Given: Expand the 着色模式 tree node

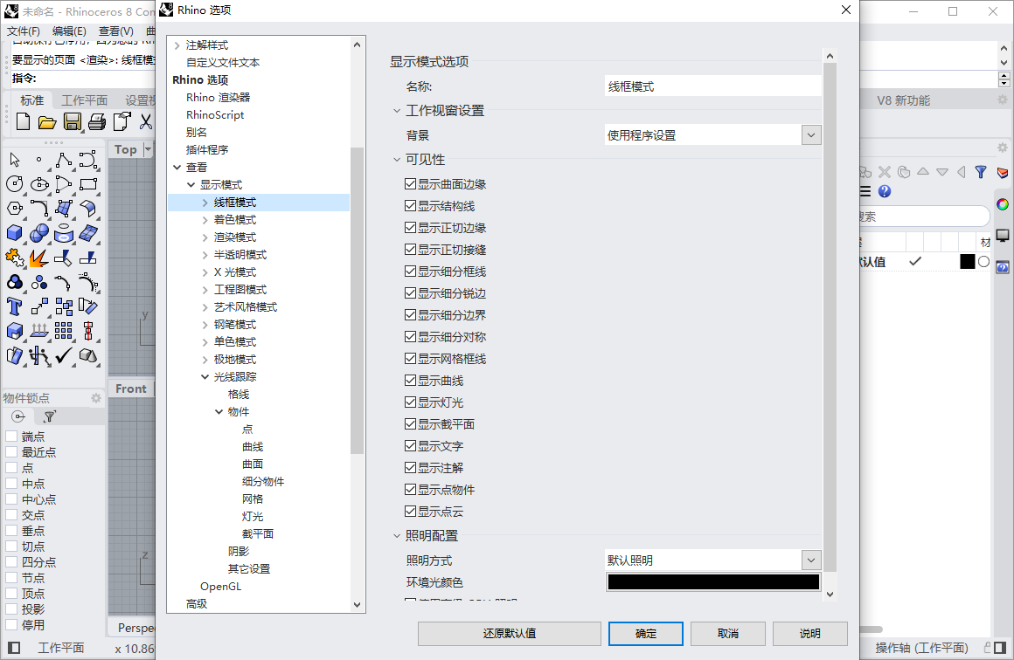Looking at the screenshot, I should coord(205,220).
